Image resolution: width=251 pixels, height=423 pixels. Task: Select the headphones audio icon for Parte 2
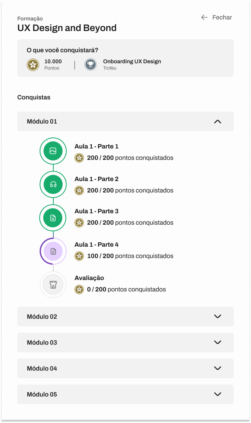(53, 185)
